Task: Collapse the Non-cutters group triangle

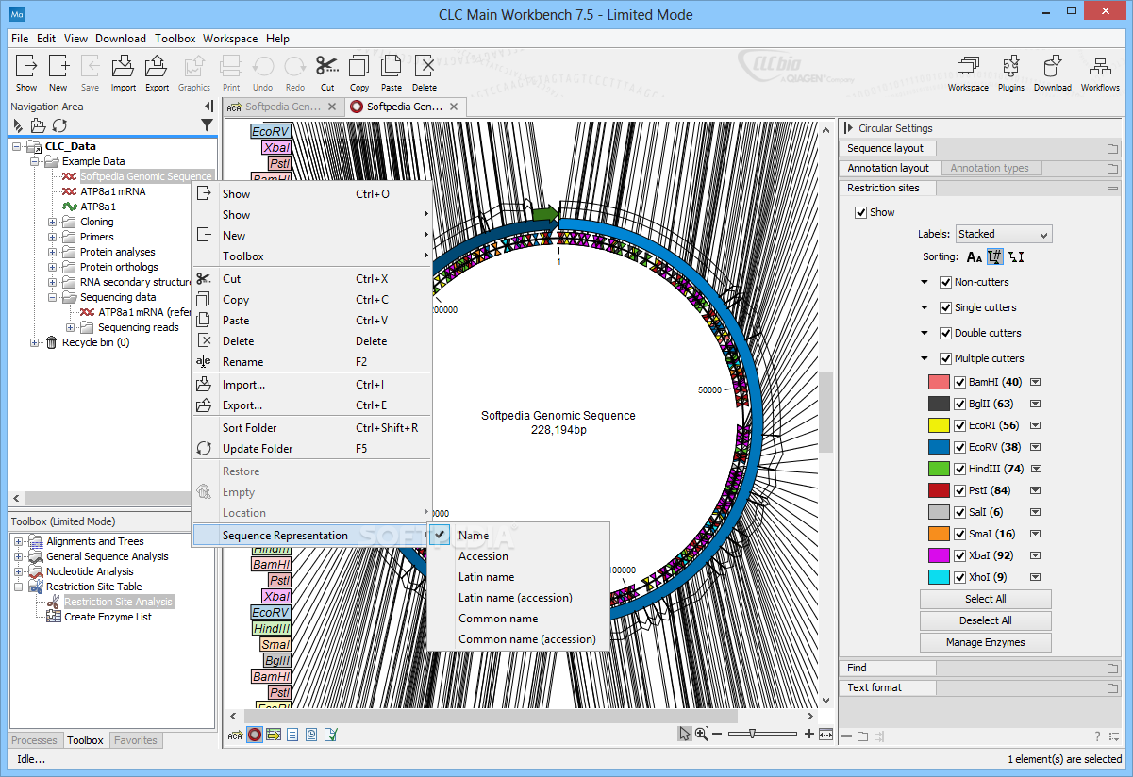Action: click(x=925, y=282)
